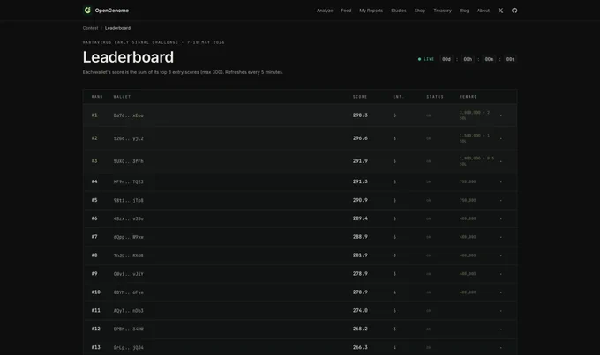Click the score 296.6
Viewport: 600px width, 355px height.
point(360,138)
